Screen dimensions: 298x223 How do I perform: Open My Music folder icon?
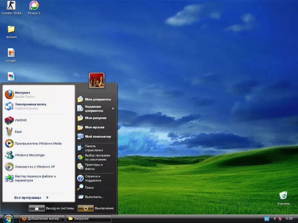[x=80, y=127]
